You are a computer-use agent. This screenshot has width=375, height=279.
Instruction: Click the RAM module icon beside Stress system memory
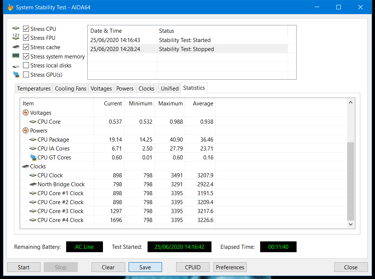(x=16, y=56)
